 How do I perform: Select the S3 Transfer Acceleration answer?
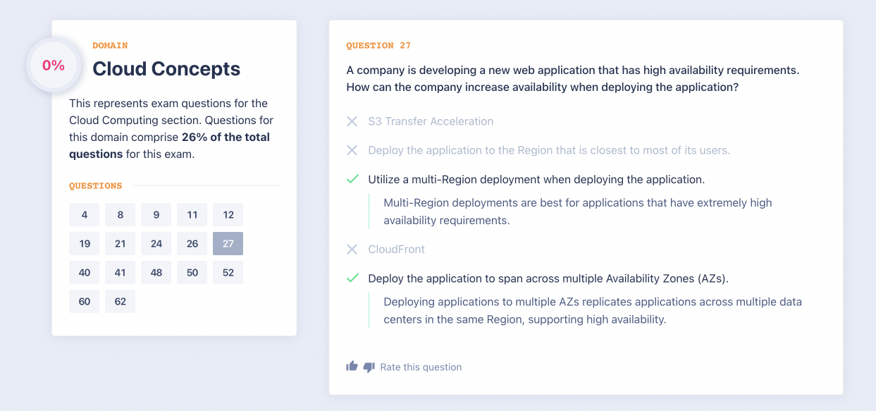431,121
